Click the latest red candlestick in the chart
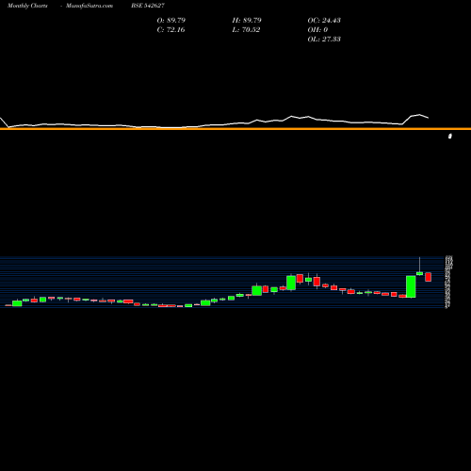471x471 pixels. click(429, 277)
